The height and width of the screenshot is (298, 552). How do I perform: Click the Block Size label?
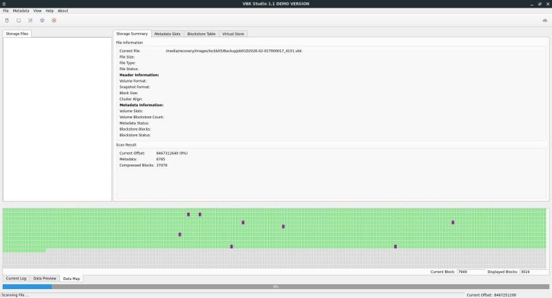click(x=128, y=93)
